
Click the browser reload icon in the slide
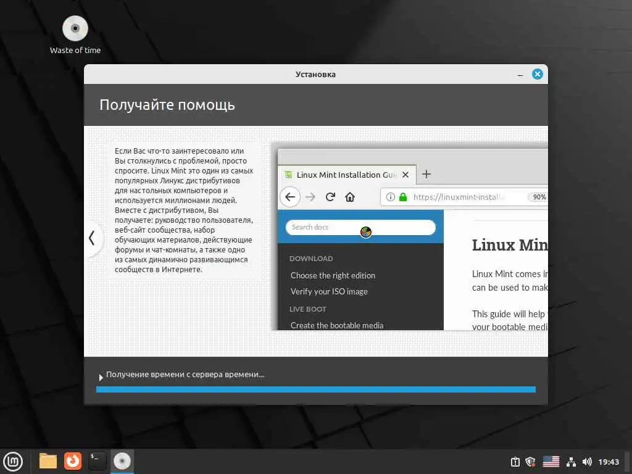(x=330, y=197)
